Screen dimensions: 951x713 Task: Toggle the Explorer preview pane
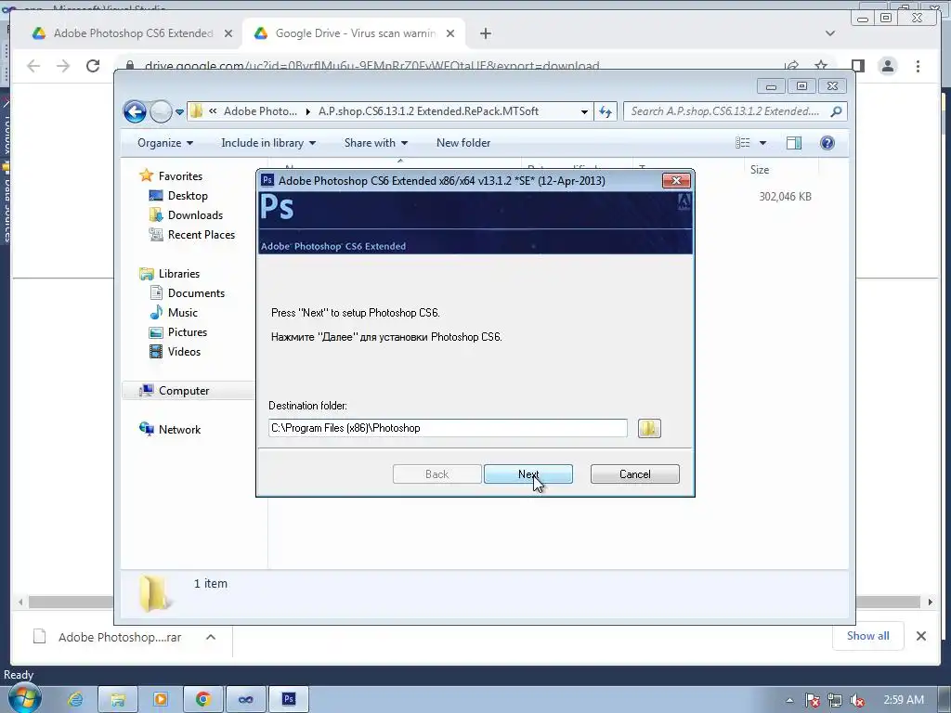[794, 143]
